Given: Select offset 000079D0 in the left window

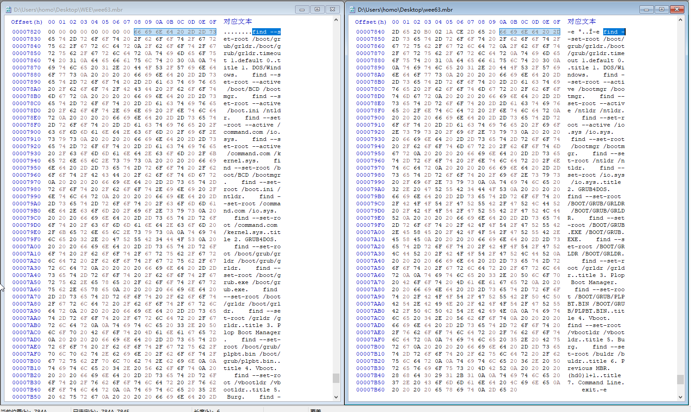Looking at the screenshot, I should point(26,225).
